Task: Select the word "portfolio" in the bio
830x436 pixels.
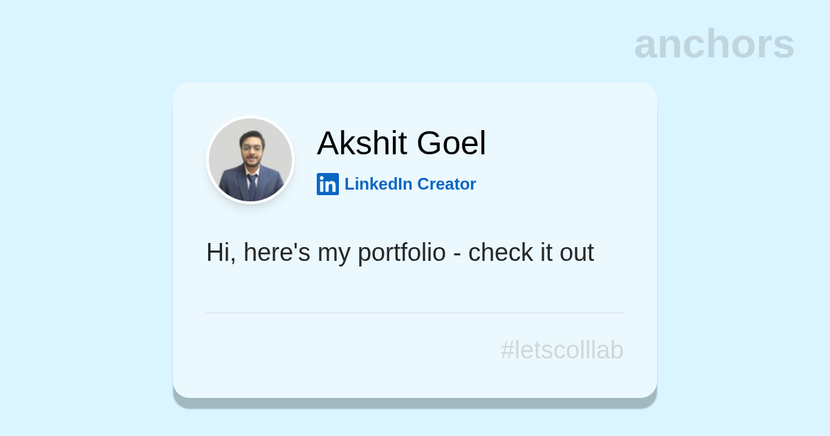Action: 401,253
